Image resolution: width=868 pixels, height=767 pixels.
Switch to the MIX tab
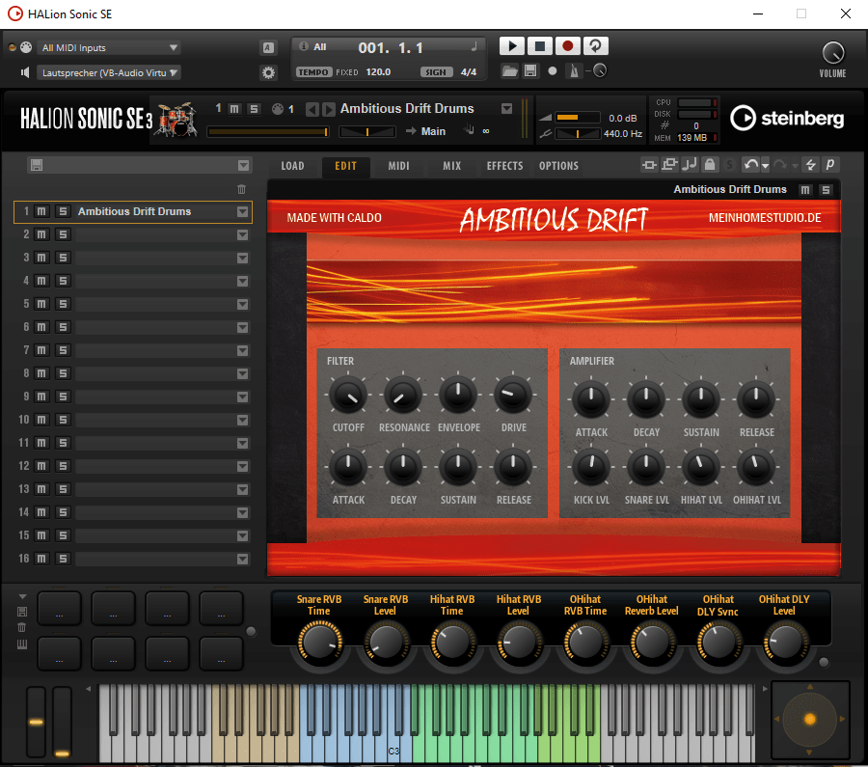[x=451, y=166]
